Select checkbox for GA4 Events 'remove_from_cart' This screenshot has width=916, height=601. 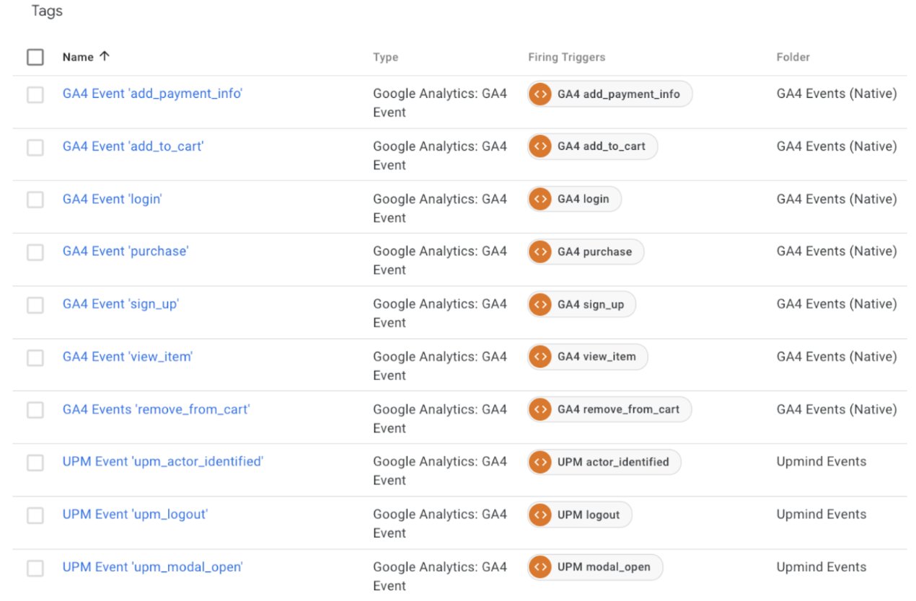click(35, 410)
